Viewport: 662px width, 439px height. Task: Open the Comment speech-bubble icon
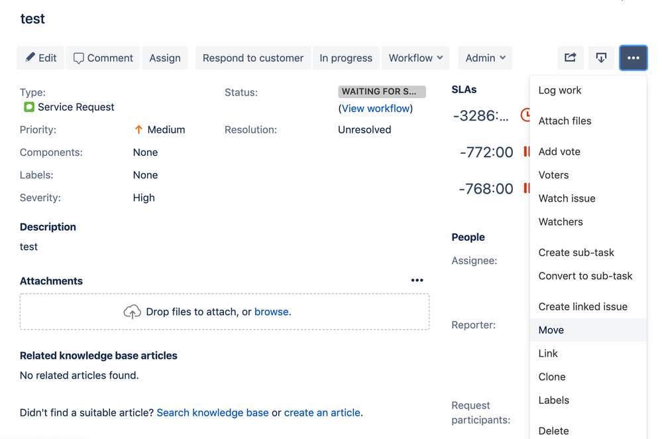click(80, 58)
